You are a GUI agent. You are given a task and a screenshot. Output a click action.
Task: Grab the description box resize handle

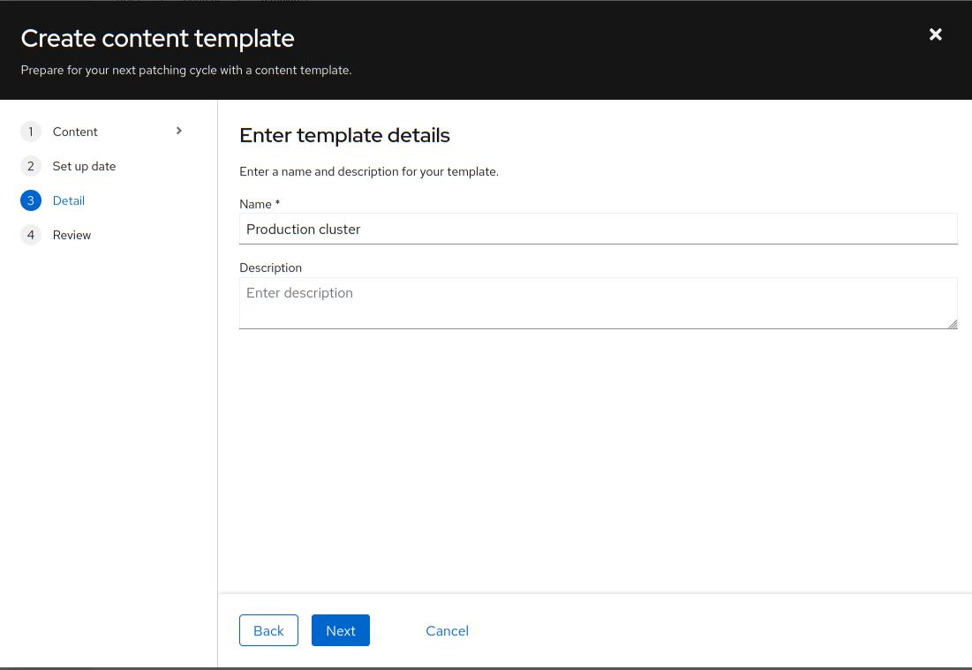[x=952, y=324]
